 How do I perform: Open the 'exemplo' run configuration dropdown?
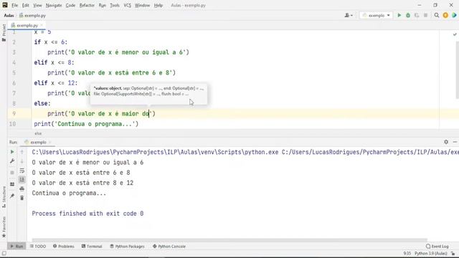(x=376, y=15)
